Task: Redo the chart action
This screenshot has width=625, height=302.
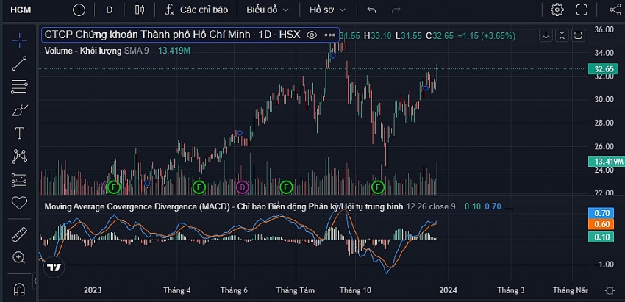Action: click(x=396, y=10)
